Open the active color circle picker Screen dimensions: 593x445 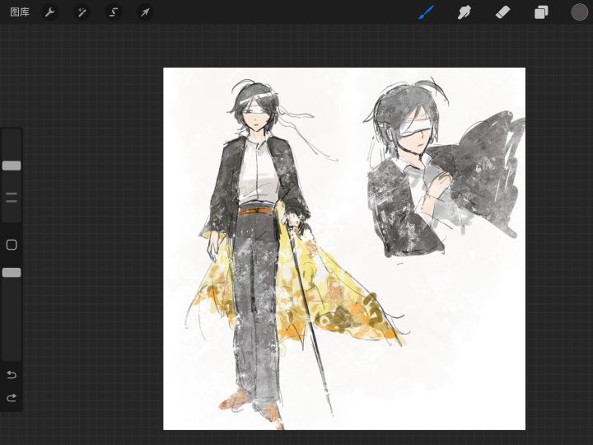[x=580, y=12]
